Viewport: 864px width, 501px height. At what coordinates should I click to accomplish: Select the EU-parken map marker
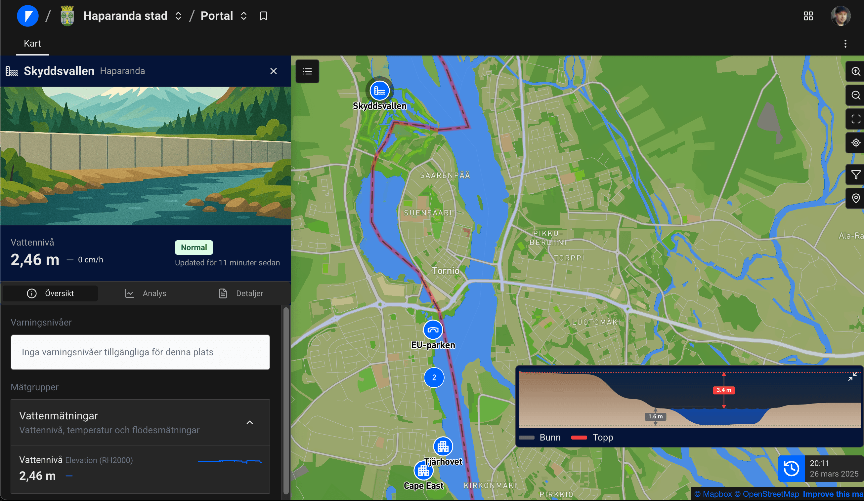(x=433, y=330)
